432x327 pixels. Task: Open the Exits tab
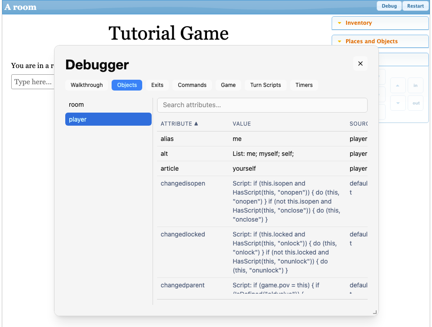(157, 85)
